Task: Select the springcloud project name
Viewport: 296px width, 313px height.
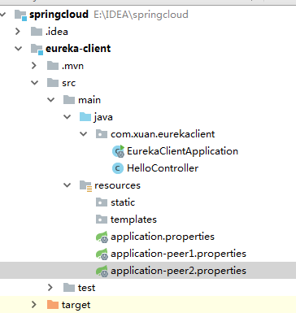Action: click(59, 15)
